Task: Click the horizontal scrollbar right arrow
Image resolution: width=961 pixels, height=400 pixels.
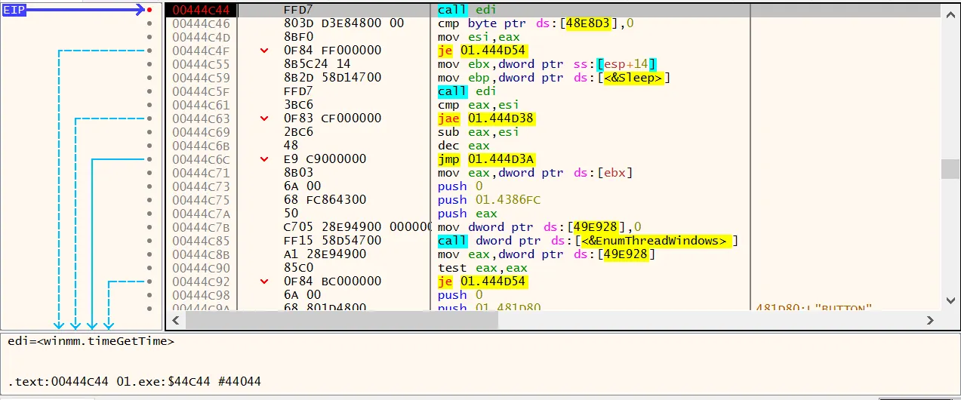Action: coord(932,320)
